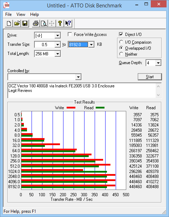Open the Total Length dropdown
169x217 pixels.
[58, 54]
